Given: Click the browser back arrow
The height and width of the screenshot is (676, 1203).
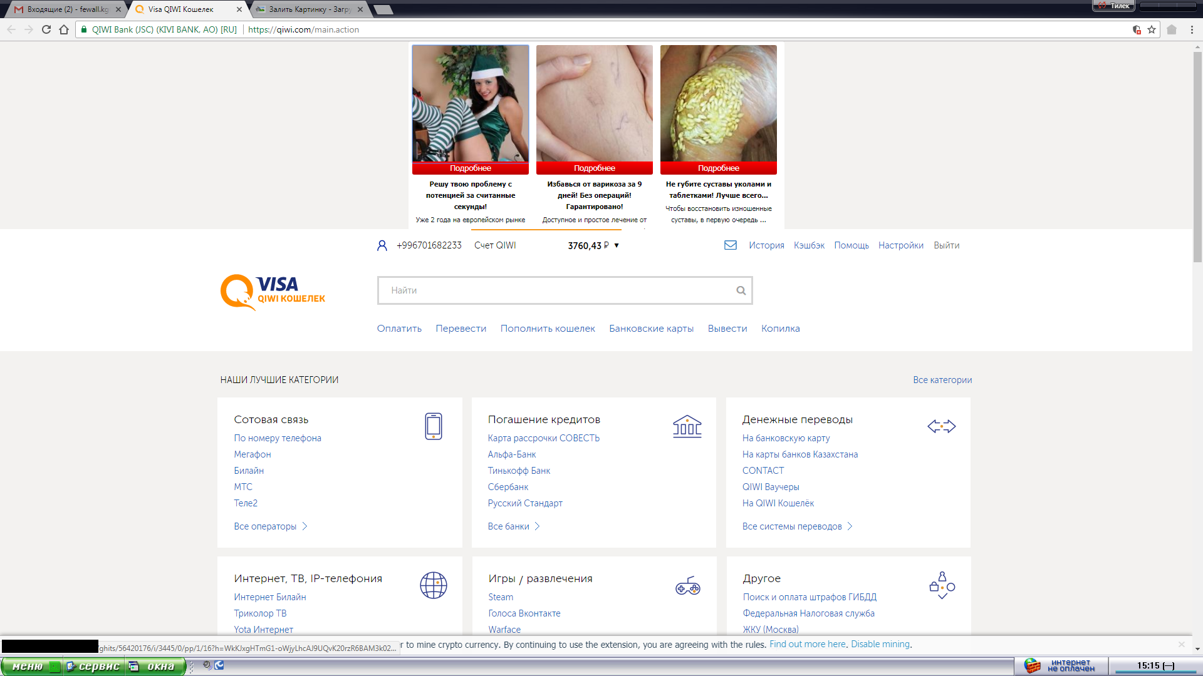Looking at the screenshot, I should pyautogui.click(x=11, y=29).
